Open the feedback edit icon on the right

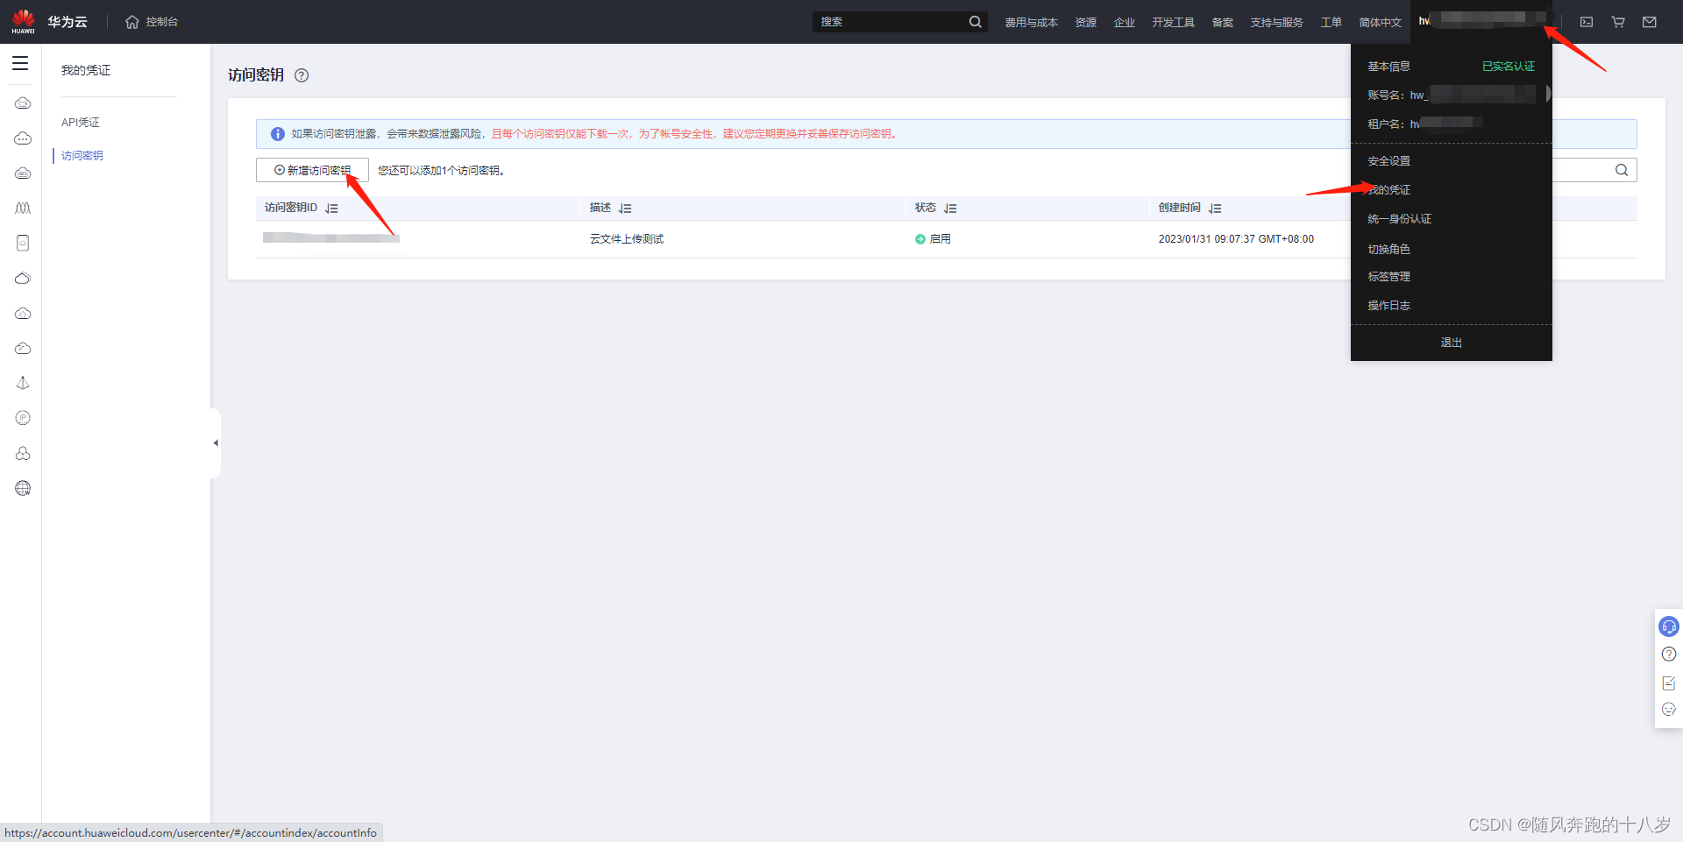coord(1669,683)
